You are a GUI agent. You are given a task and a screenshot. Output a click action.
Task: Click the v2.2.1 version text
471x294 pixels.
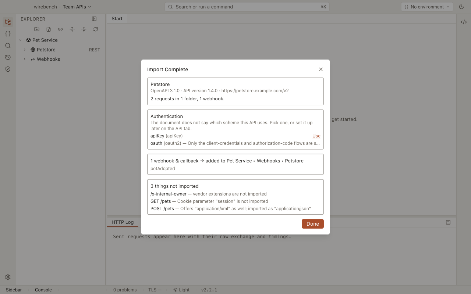[x=209, y=290]
